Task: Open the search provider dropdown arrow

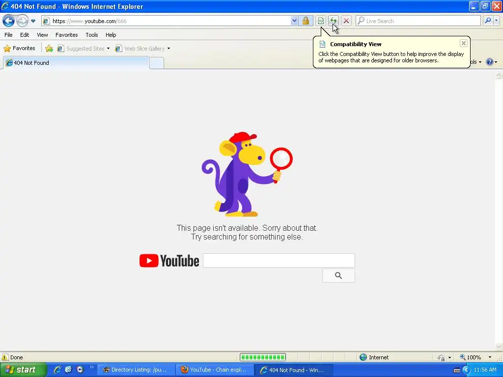Action: 496,21
